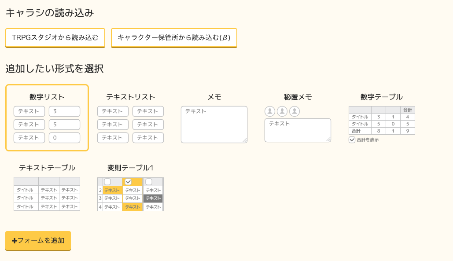Click TRPGスタジオから読み込む button

point(55,37)
